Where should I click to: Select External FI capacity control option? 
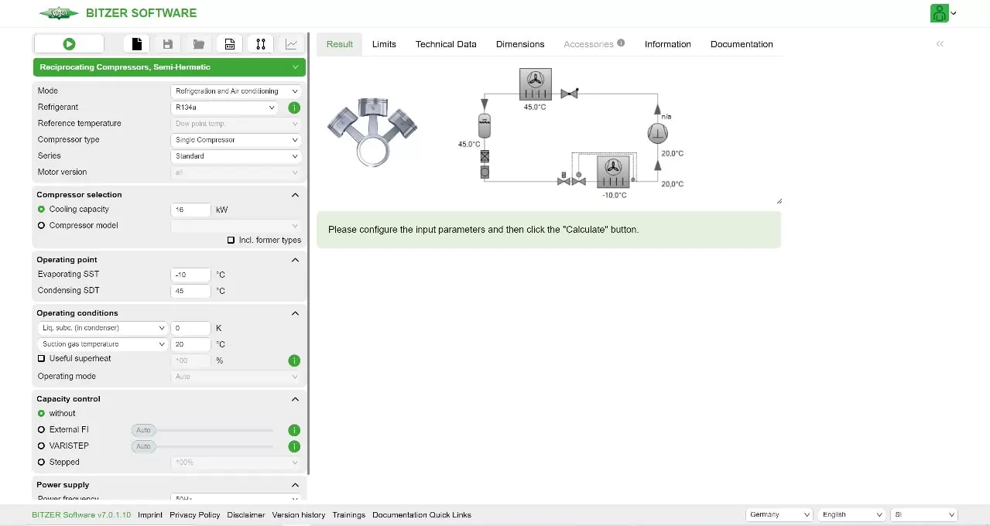[42, 430]
